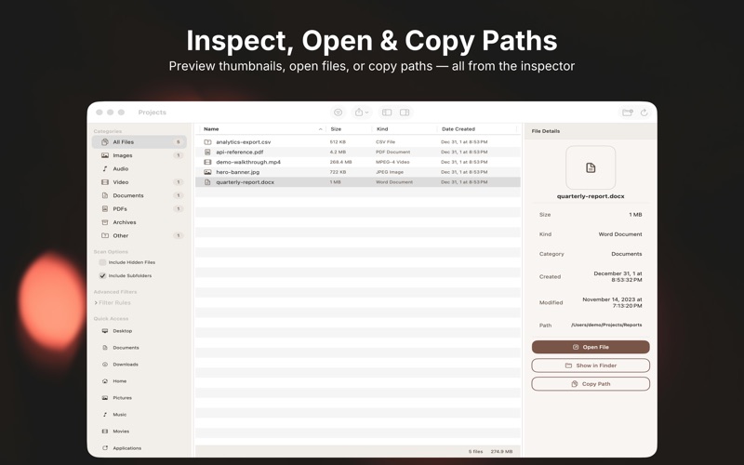Select the All Files category
The width and height of the screenshot is (744, 465).
(139, 142)
